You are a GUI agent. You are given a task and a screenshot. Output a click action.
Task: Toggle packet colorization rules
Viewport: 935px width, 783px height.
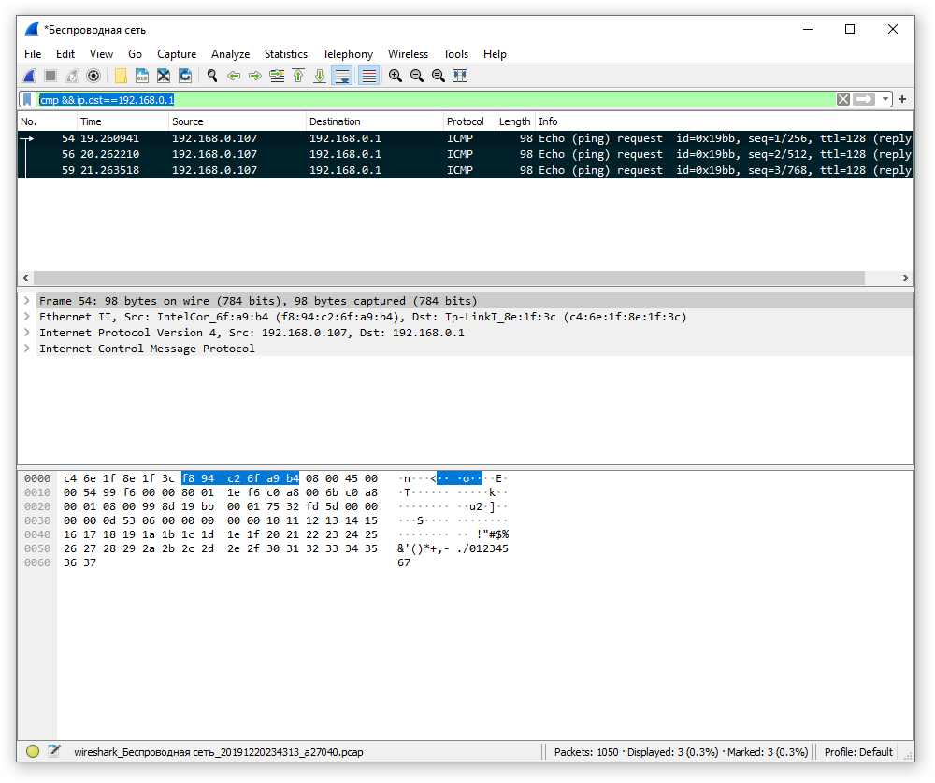click(x=368, y=76)
